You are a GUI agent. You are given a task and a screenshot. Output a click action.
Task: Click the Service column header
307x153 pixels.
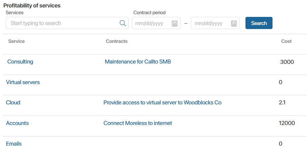pos(17,41)
